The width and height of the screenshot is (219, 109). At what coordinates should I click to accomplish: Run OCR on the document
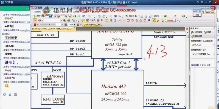70,16
